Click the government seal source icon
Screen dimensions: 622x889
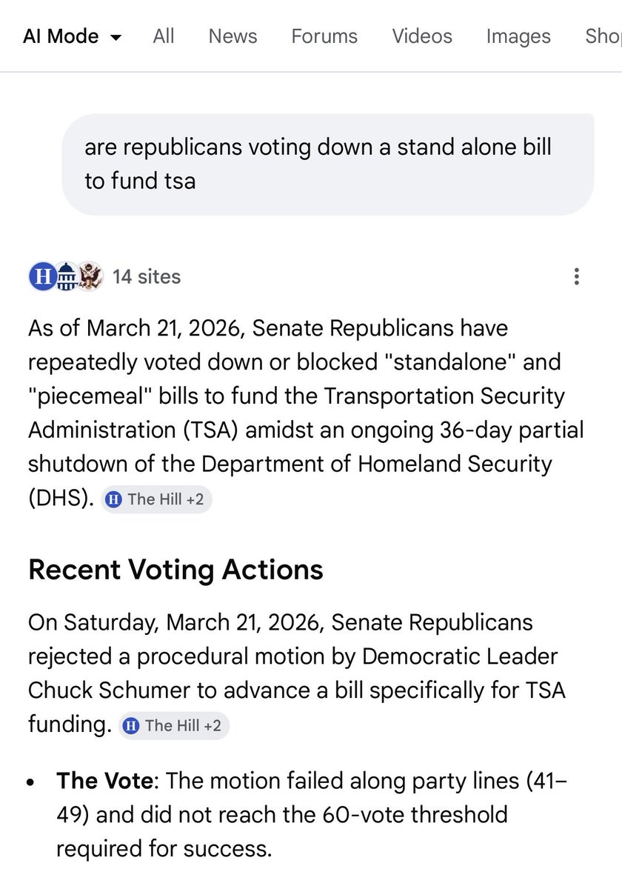click(x=90, y=276)
